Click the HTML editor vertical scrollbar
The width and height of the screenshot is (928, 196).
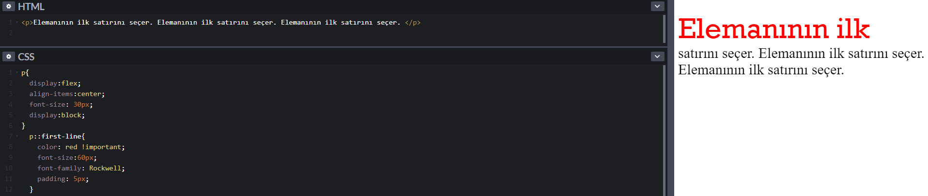[x=664, y=29]
